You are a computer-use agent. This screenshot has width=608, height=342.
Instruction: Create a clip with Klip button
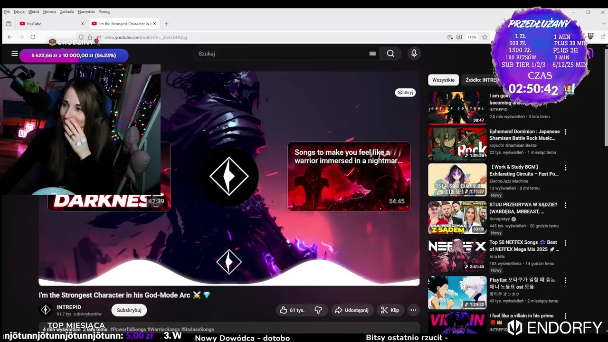[x=390, y=310]
